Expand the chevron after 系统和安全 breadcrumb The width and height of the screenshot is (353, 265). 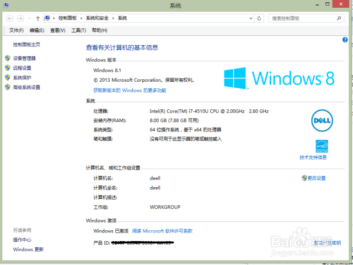tap(113, 18)
